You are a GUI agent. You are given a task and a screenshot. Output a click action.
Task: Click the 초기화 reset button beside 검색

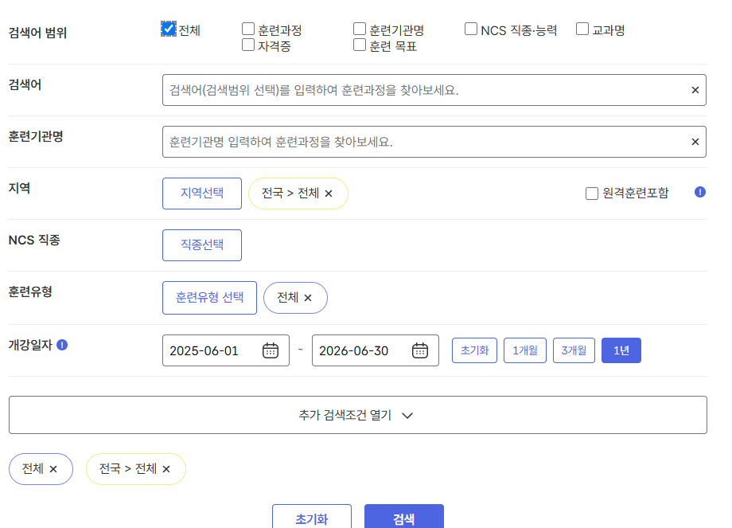pos(312,517)
